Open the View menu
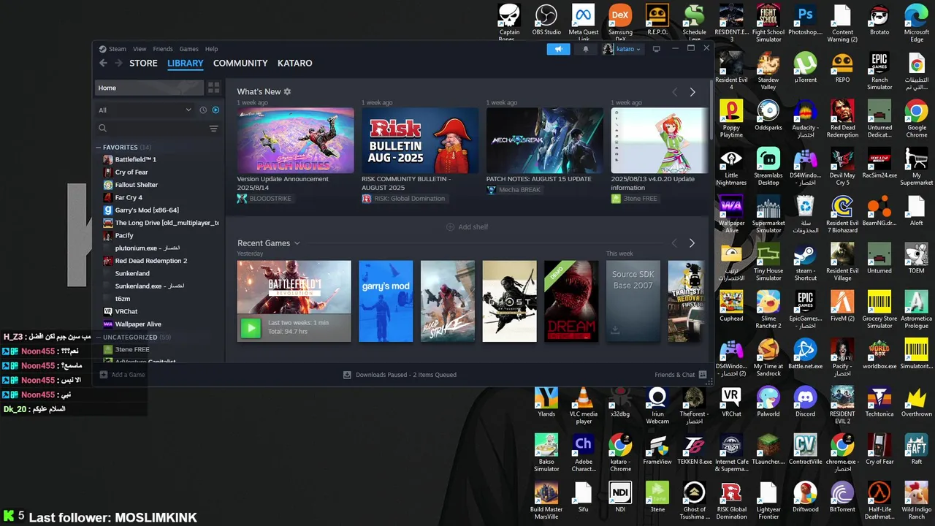 [x=140, y=49]
